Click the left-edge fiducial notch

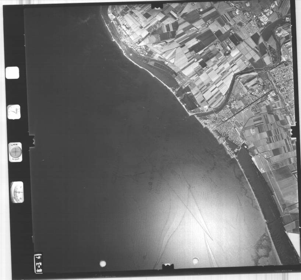point(32,140)
